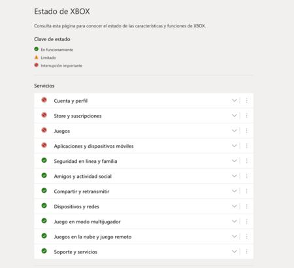The height and width of the screenshot is (268, 294).
Task: Expand the Juegos row chevron
Action: click(235, 131)
